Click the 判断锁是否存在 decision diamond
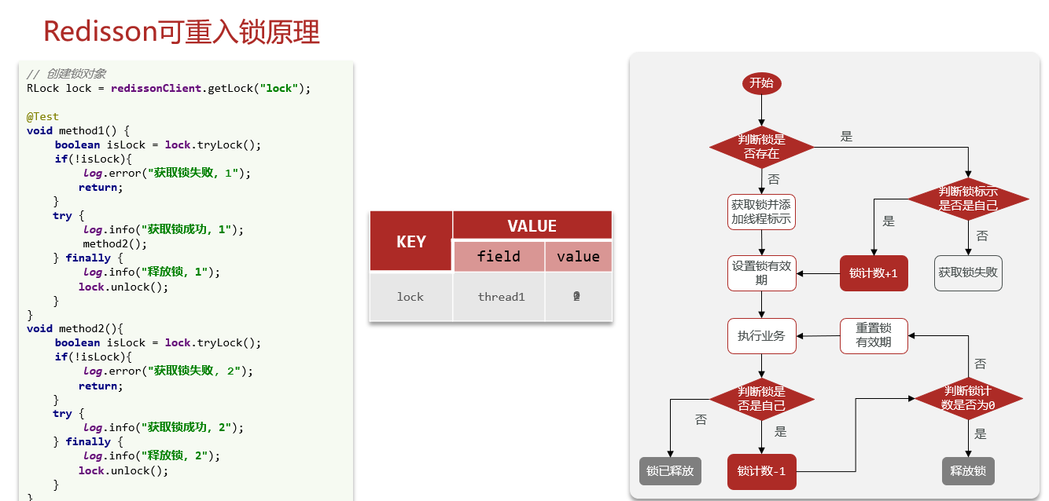The width and height of the screenshot is (1049, 501). [x=761, y=147]
